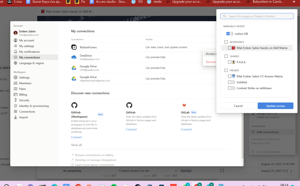The image size is (300, 186).
Task: Open Develop or manage integrations link
Action: (94, 160)
